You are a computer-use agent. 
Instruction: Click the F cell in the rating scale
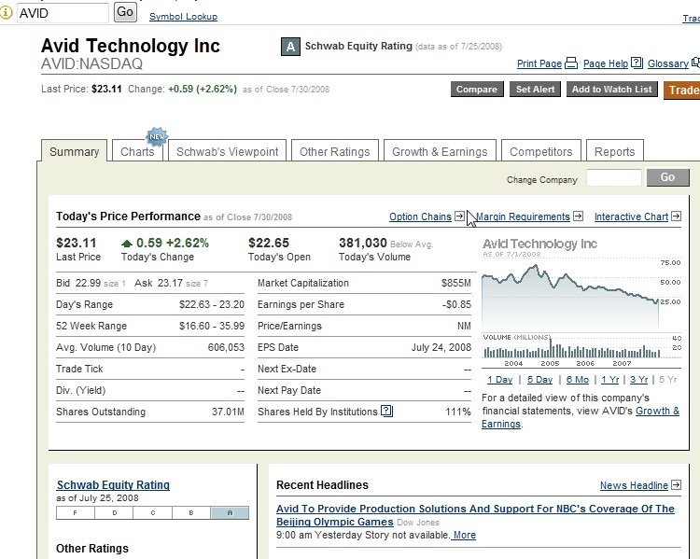[76, 513]
